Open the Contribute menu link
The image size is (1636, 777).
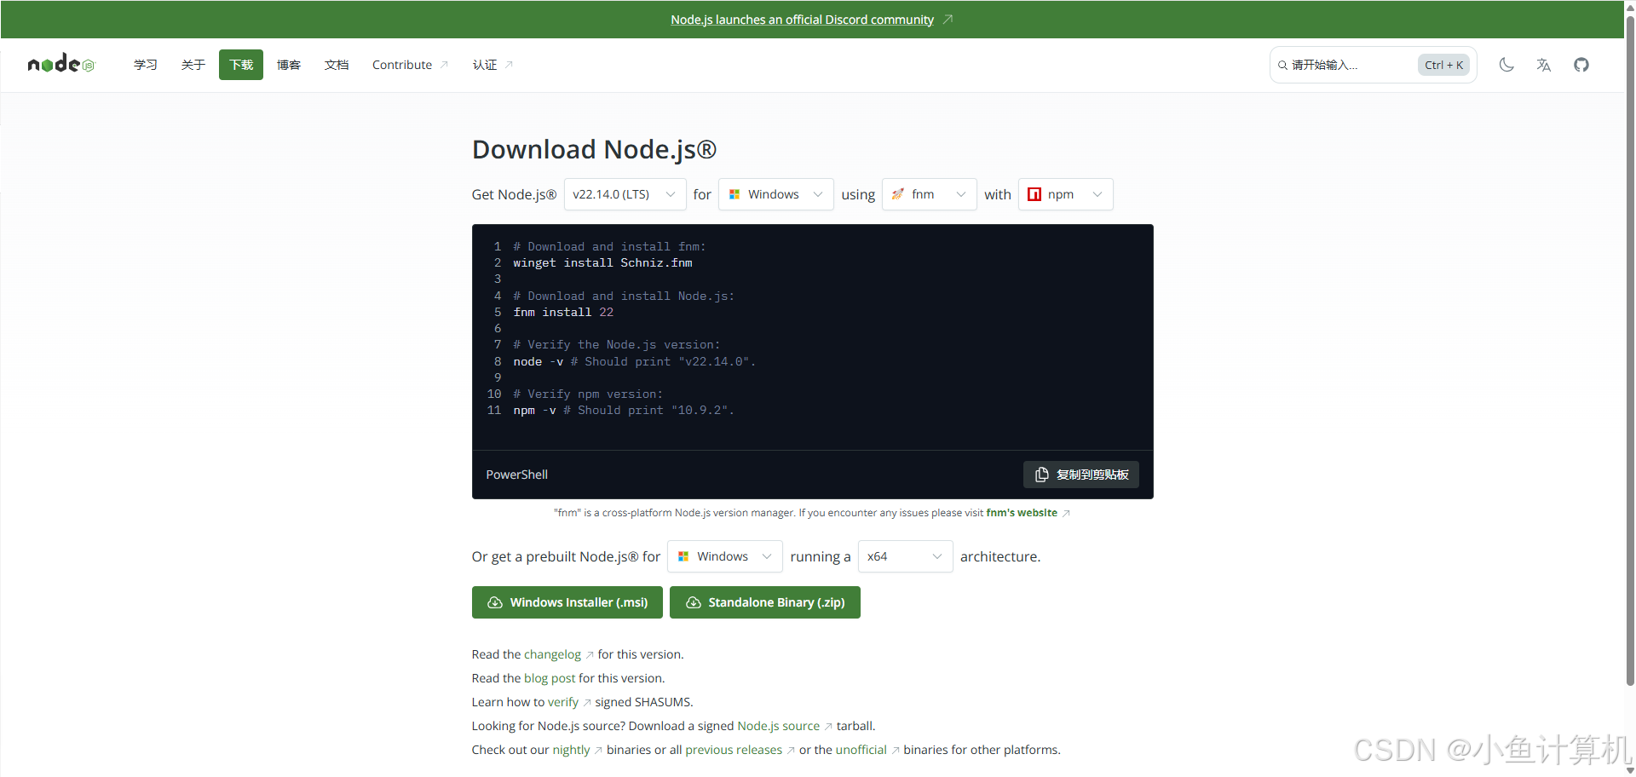pyautogui.click(x=410, y=65)
